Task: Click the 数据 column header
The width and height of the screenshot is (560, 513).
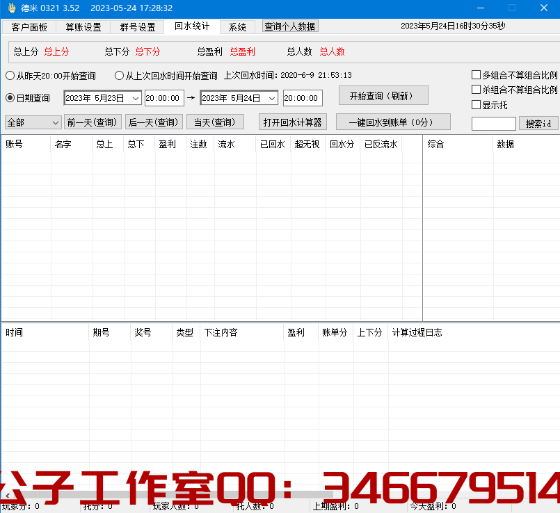Action: [527, 144]
